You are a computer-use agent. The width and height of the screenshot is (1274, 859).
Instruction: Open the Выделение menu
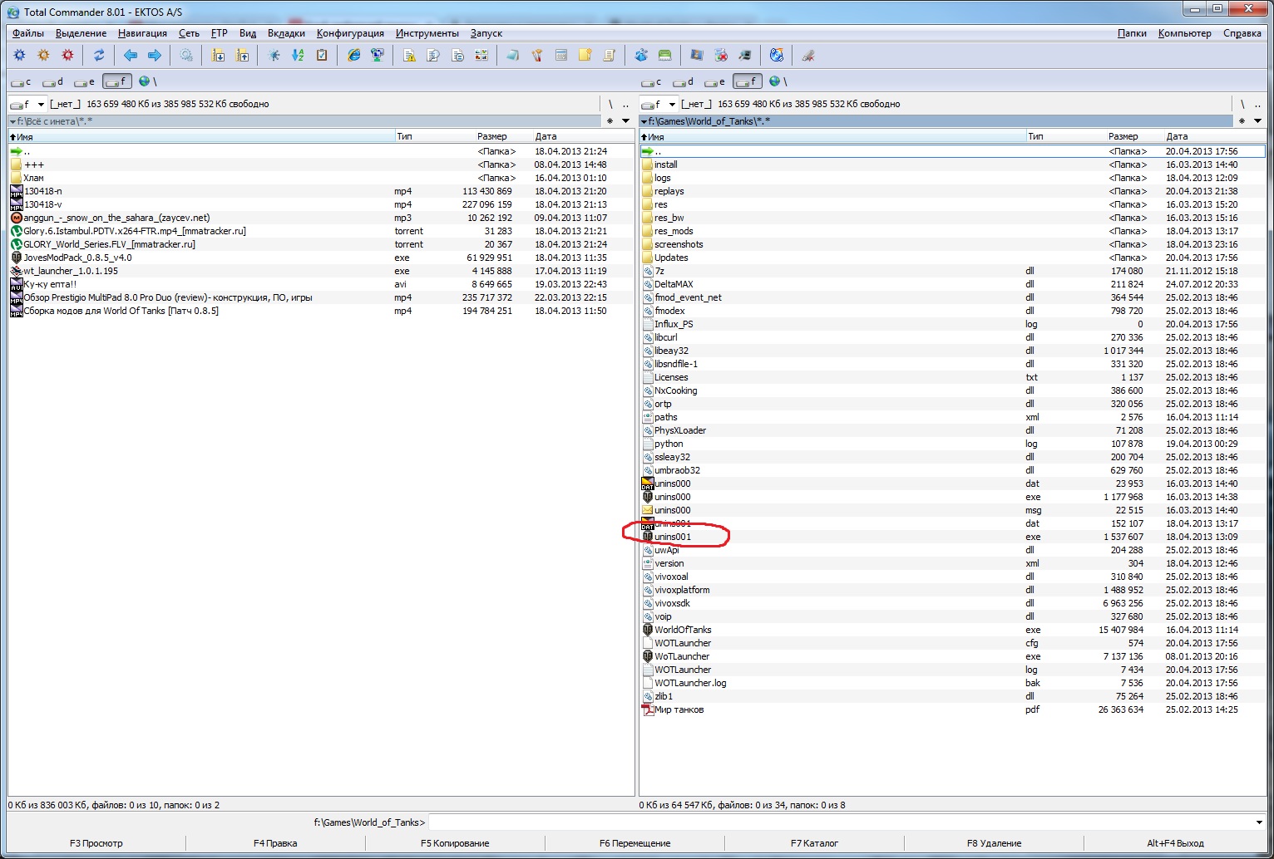81,33
